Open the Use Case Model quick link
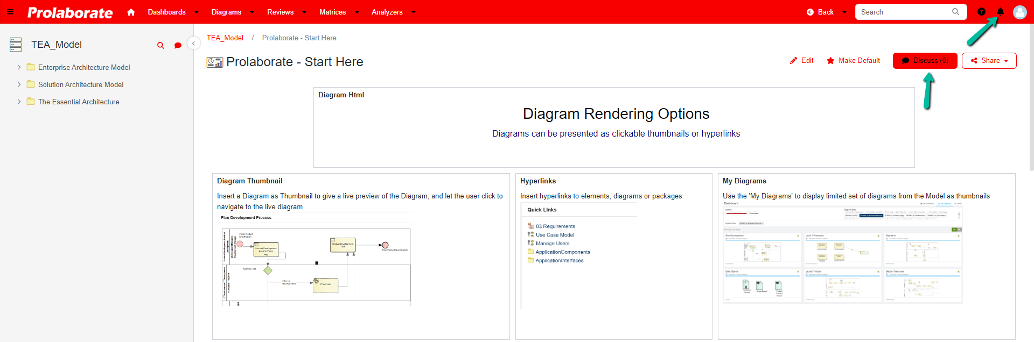 pos(555,235)
